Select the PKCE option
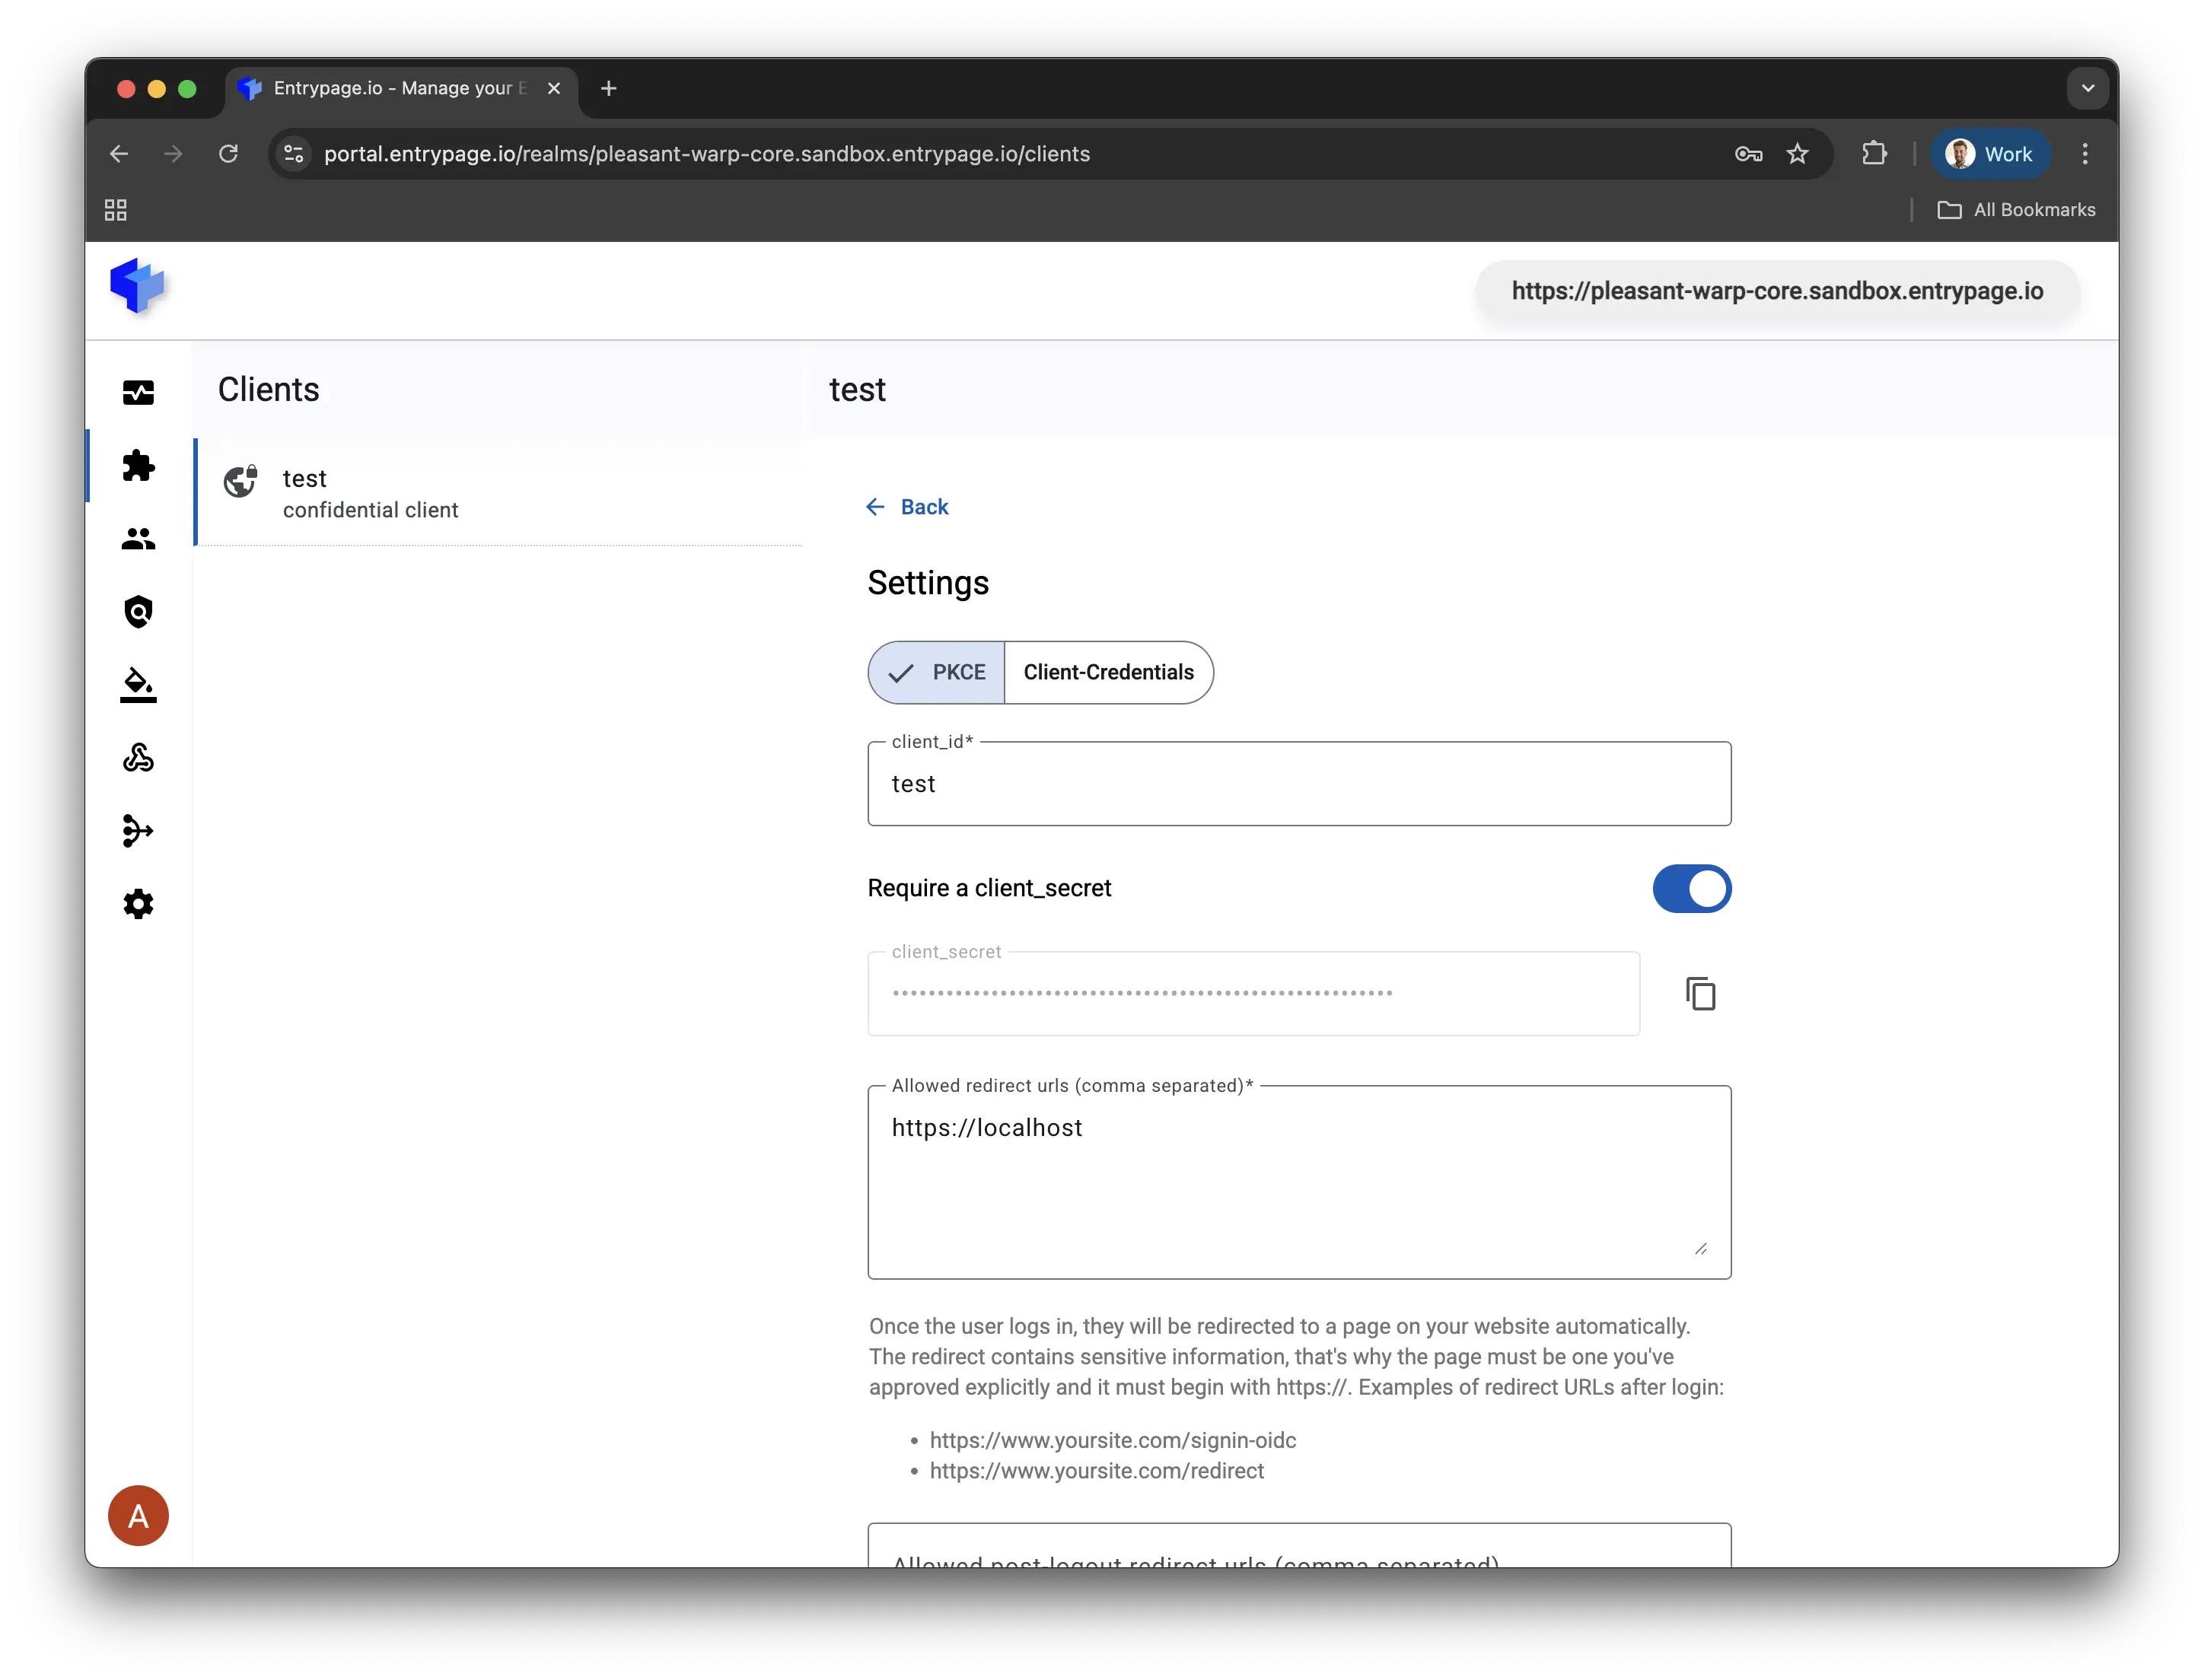Screen dimensions: 2204x1680 point(937,672)
